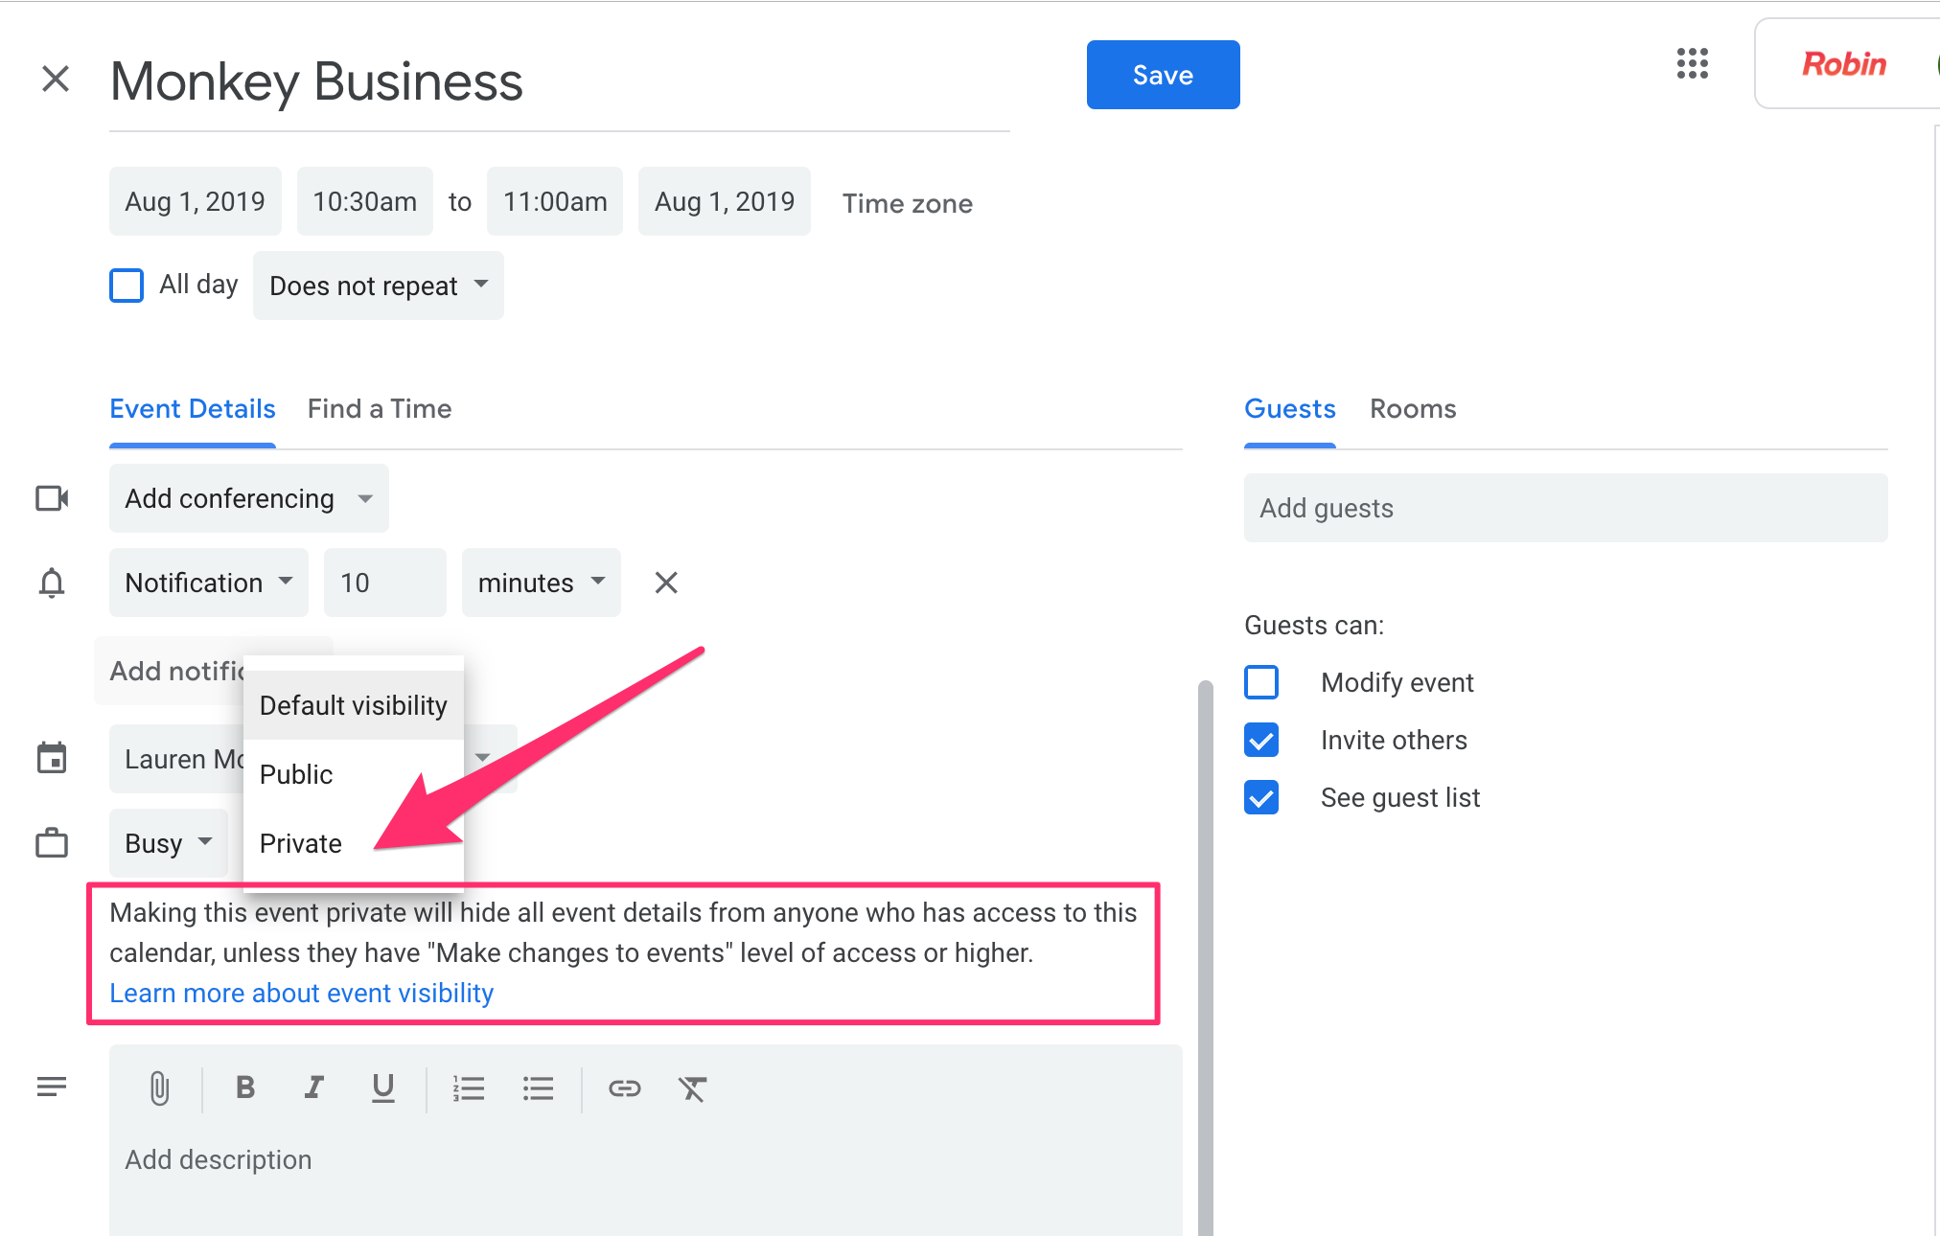Open the Notification type dropdown
This screenshot has height=1236, width=1940.
click(209, 583)
